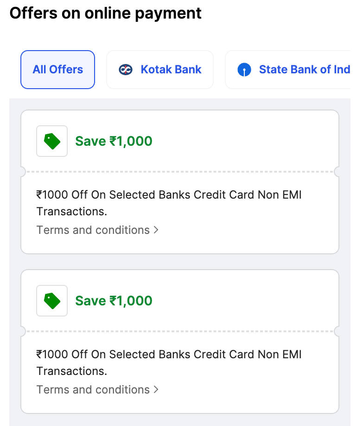Open Terms and conditions in the bottom offer
The height and width of the screenshot is (426, 357).
point(93,390)
